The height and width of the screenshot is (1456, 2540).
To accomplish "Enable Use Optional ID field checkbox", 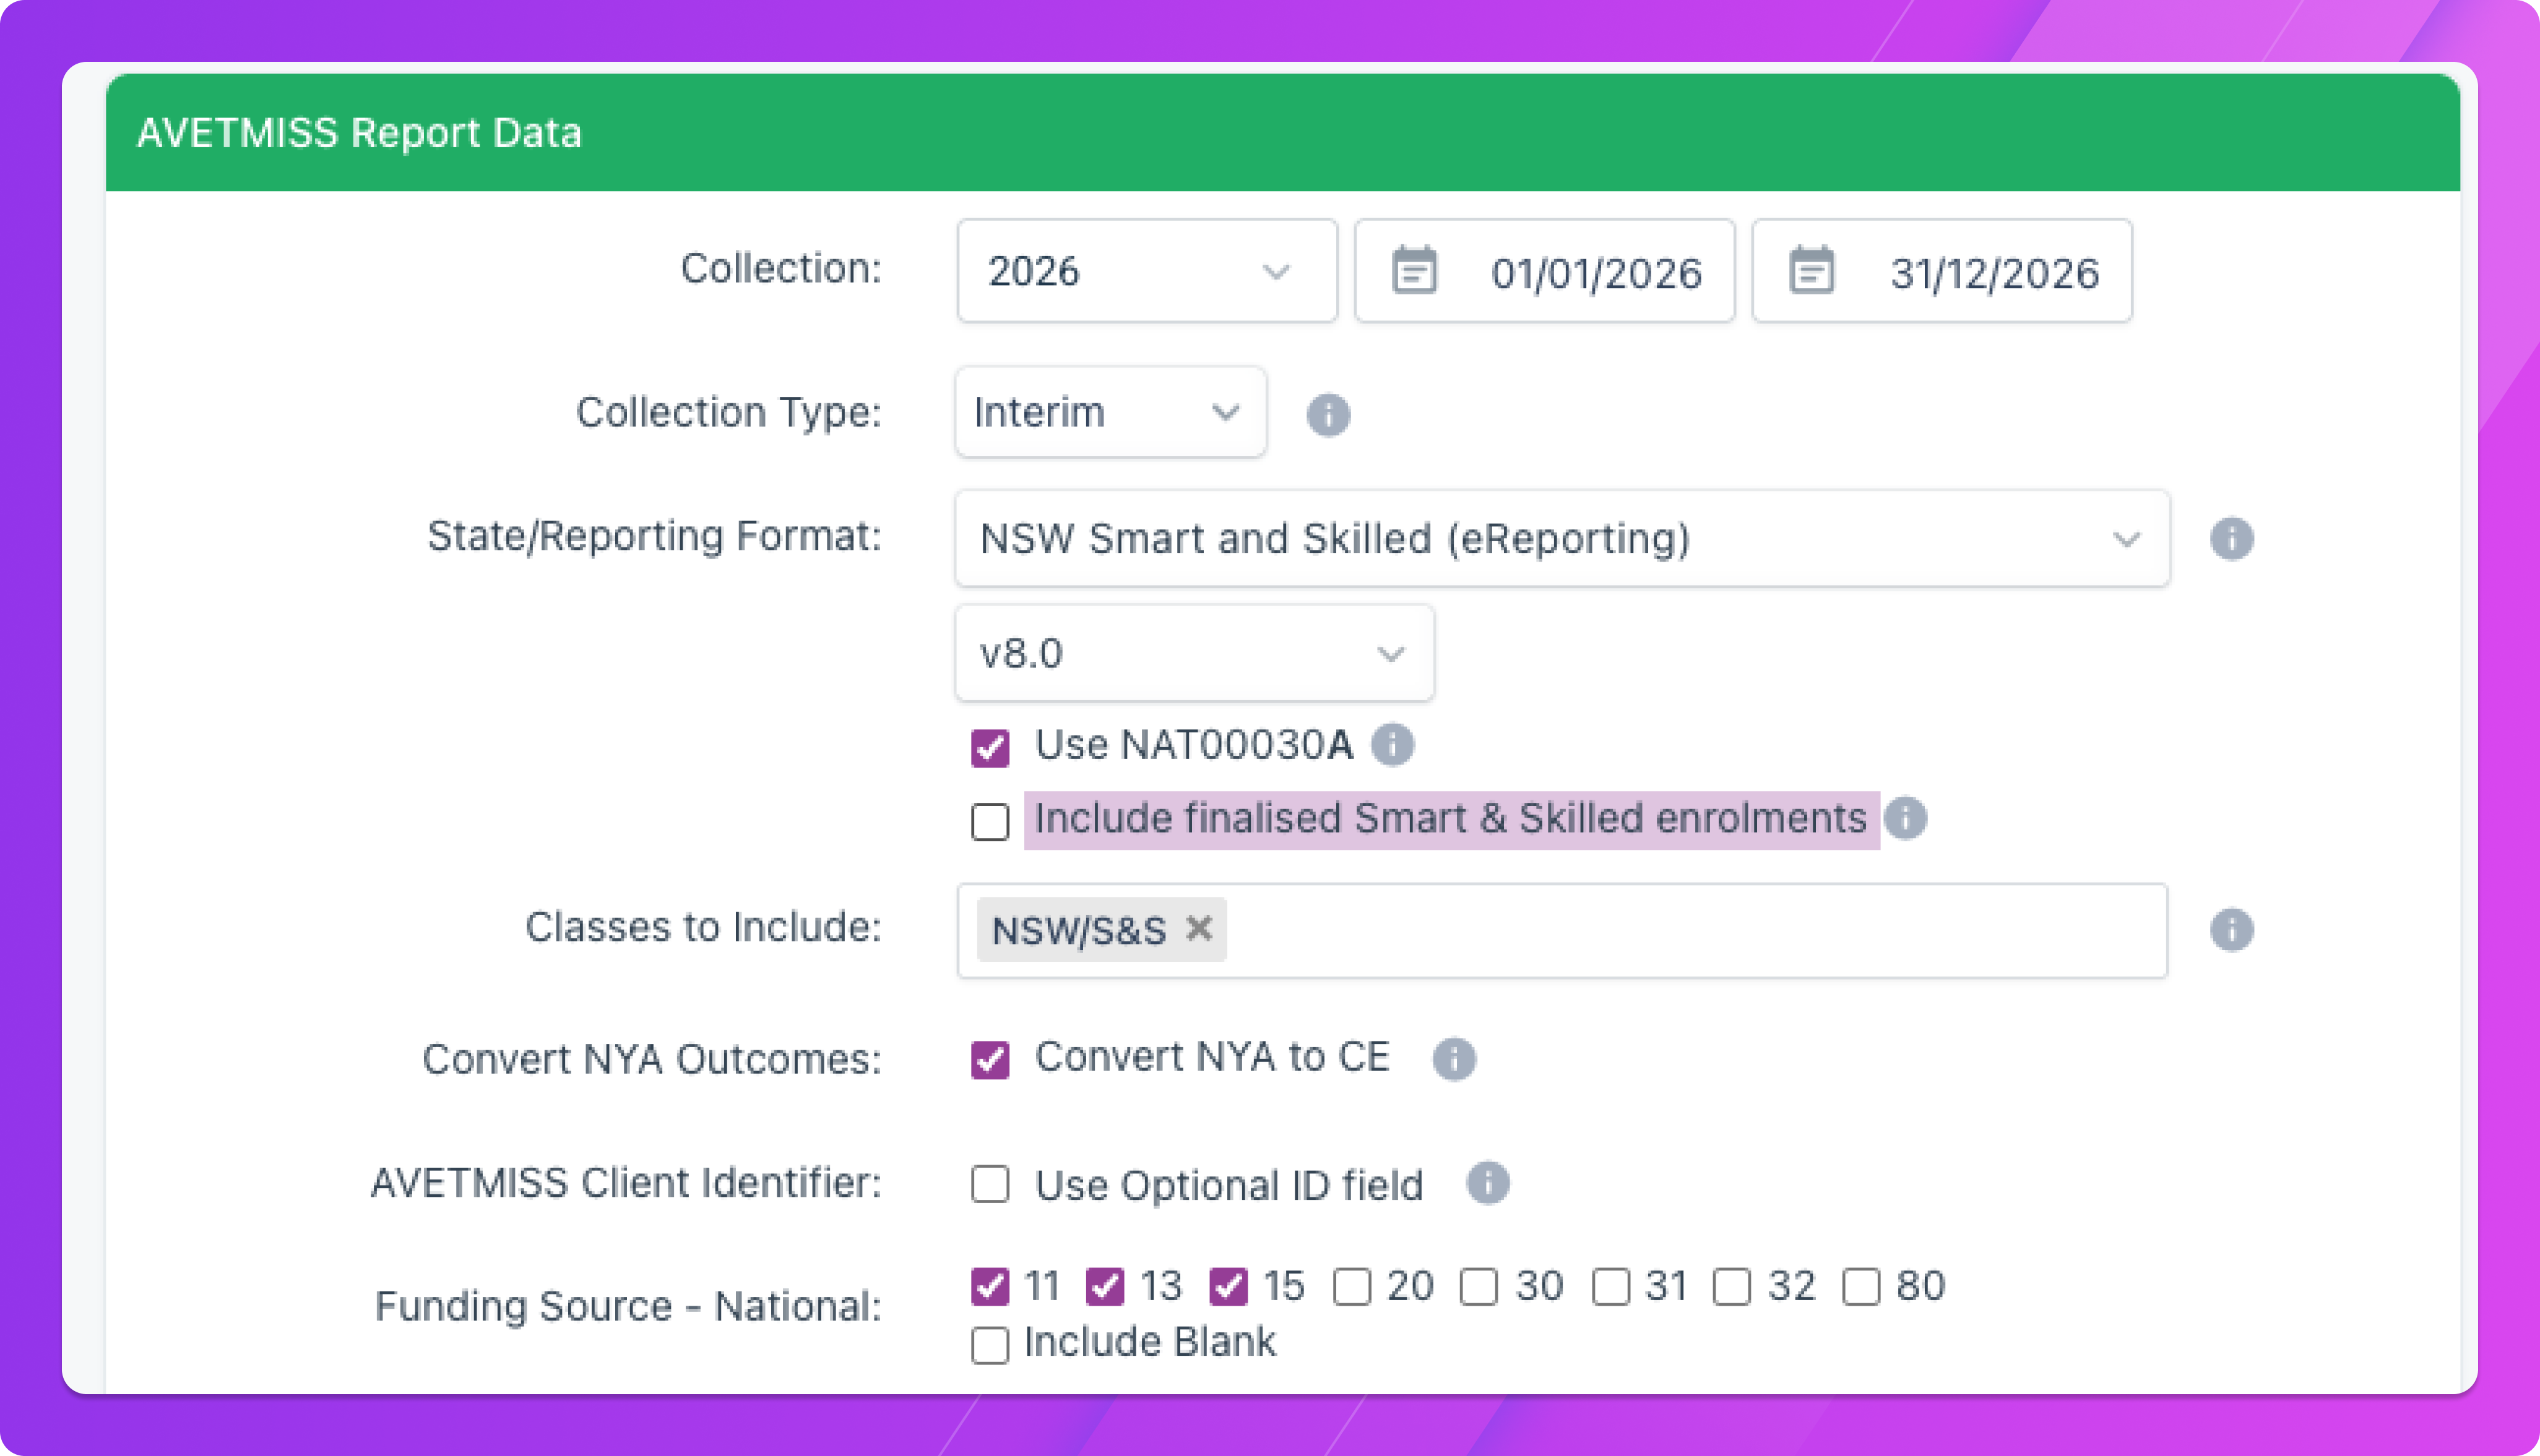I will pyautogui.click(x=990, y=1184).
